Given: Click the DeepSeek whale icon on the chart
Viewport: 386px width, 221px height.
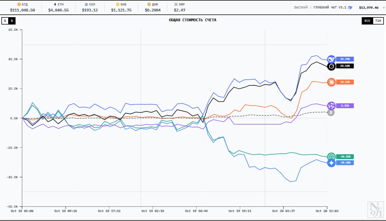Looking at the screenshot, I should coord(331,59).
